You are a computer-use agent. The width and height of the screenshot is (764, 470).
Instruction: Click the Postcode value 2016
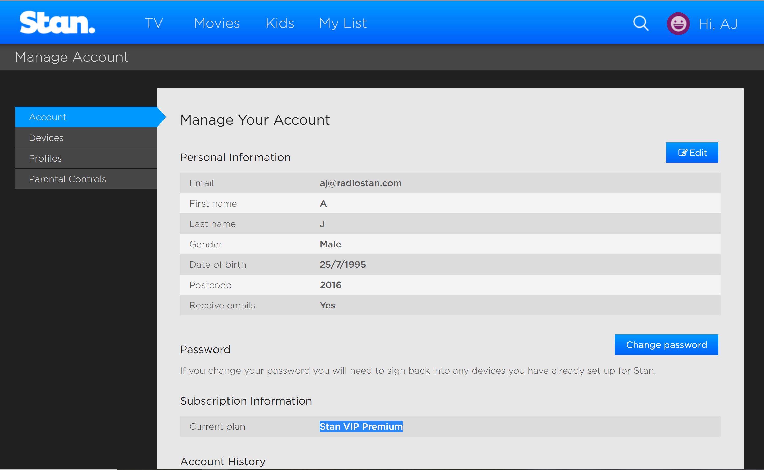point(330,285)
